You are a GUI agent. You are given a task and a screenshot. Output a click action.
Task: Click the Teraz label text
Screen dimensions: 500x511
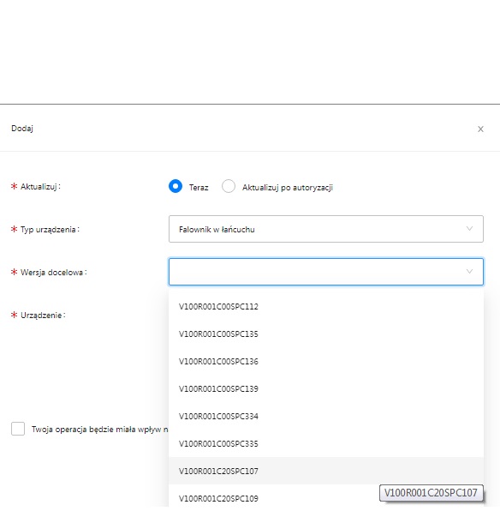(199, 188)
